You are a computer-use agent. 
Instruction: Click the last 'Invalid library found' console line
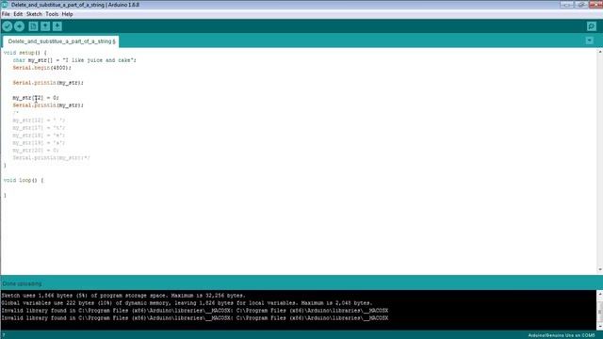(x=195, y=318)
